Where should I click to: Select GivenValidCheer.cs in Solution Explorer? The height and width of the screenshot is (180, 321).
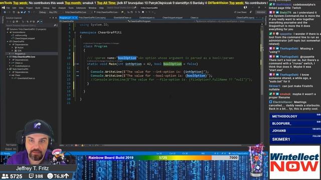point(26,78)
